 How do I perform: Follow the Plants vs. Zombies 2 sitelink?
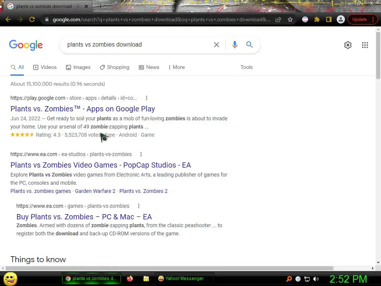pos(143,191)
